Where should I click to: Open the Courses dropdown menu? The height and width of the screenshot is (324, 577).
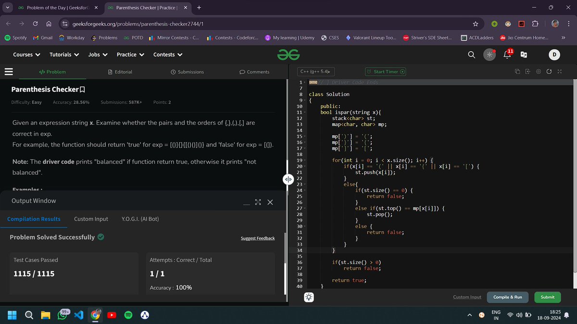(x=26, y=55)
